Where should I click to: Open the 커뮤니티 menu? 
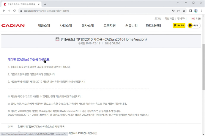pos(131,26)
